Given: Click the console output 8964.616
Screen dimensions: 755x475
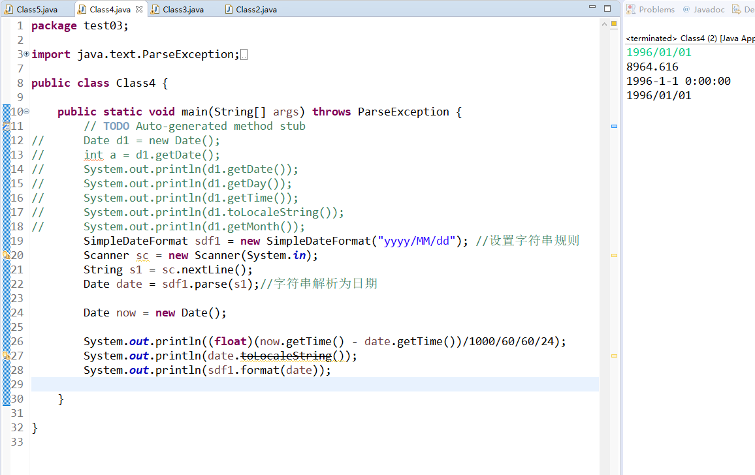Looking at the screenshot, I should point(652,67).
